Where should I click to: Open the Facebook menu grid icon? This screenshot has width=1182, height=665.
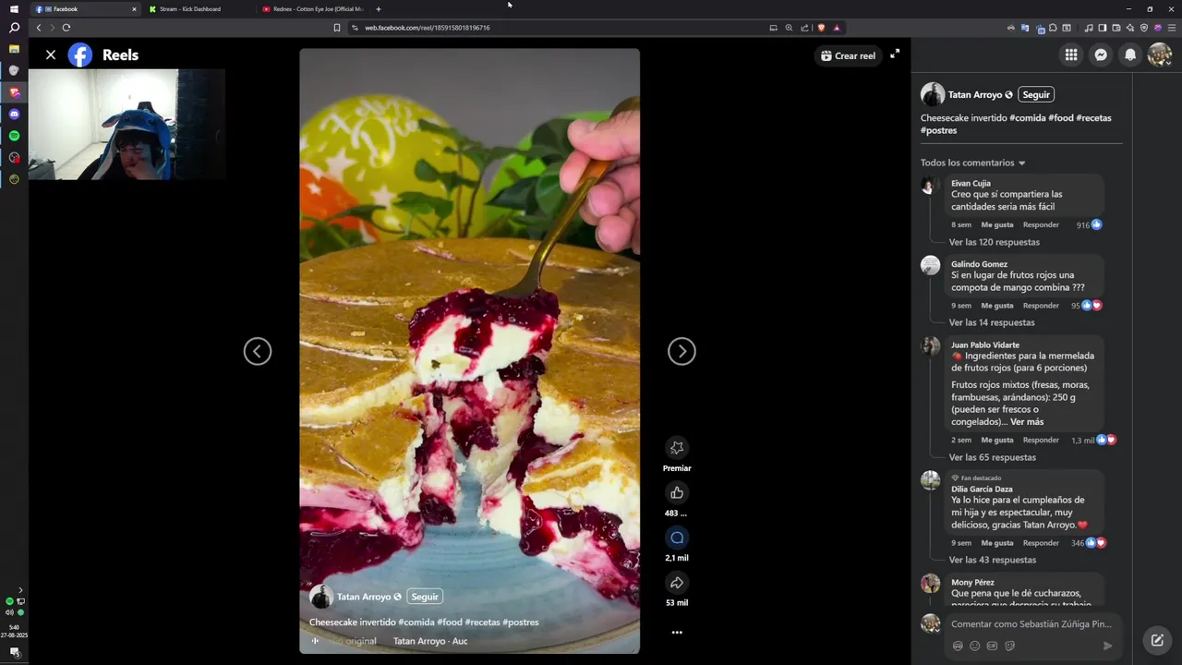tap(1071, 55)
